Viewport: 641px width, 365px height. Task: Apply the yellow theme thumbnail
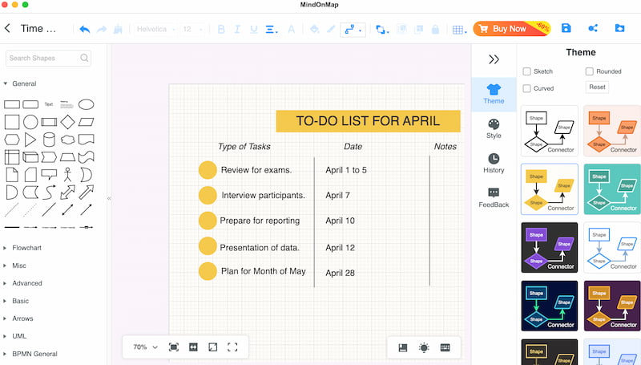[x=550, y=189]
